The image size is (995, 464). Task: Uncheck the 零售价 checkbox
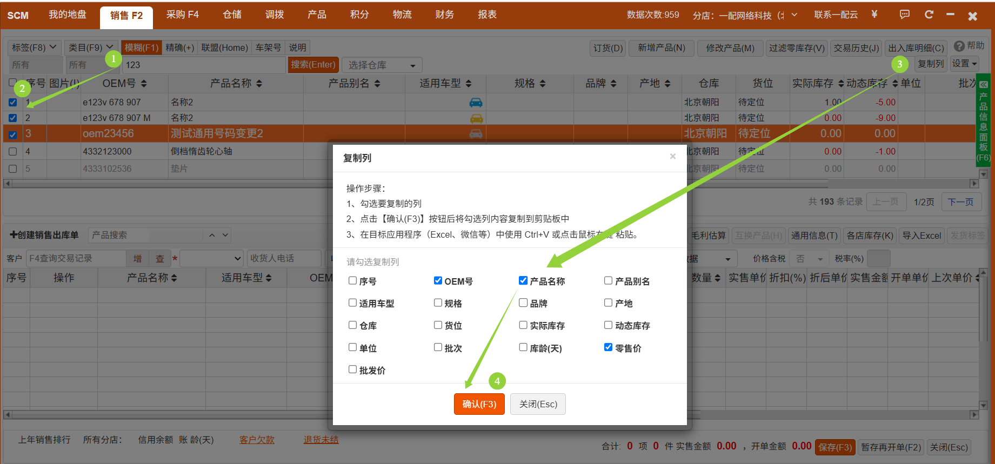pyautogui.click(x=608, y=347)
